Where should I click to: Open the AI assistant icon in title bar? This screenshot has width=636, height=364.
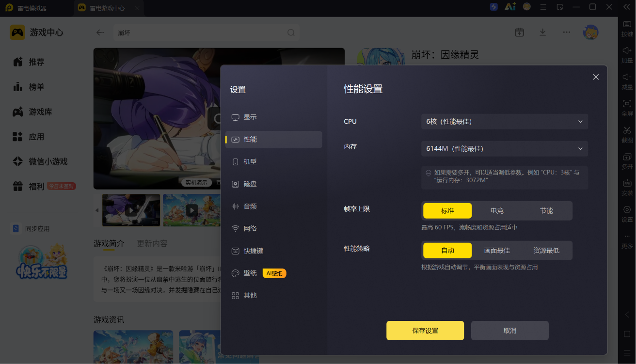(x=510, y=7)
